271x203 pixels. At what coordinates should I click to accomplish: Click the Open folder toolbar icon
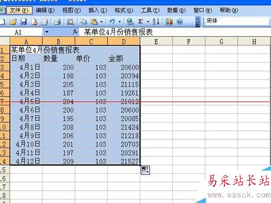click(13, 22)
